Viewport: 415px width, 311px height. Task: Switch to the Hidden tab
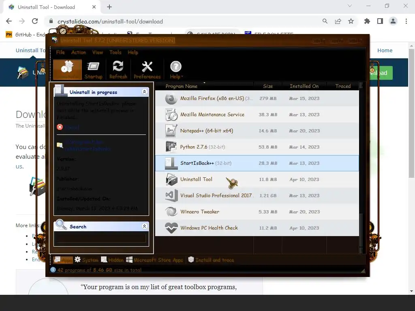click(x=112, y=260)
